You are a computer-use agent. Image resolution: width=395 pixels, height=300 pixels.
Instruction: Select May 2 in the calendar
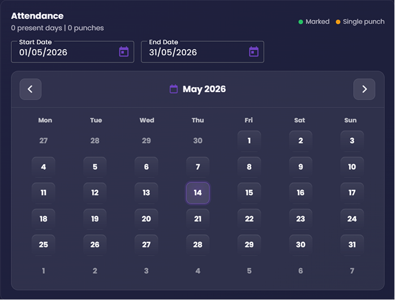point(300,141)
